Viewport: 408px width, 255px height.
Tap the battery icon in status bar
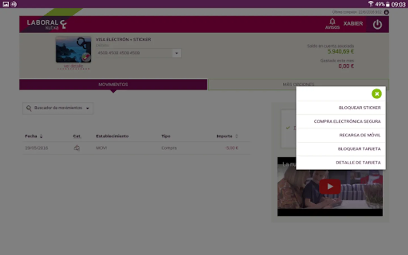[x=388, y=4]
